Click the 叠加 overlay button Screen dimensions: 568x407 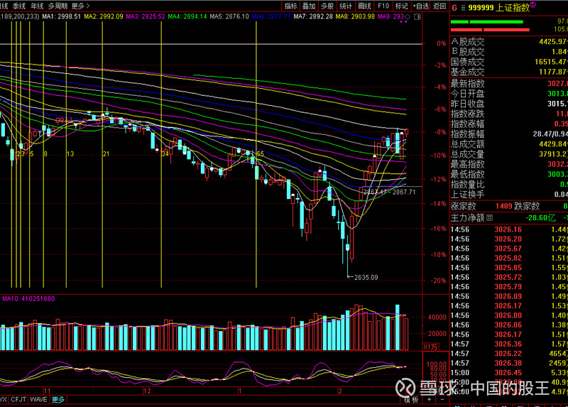pos(309,6)
